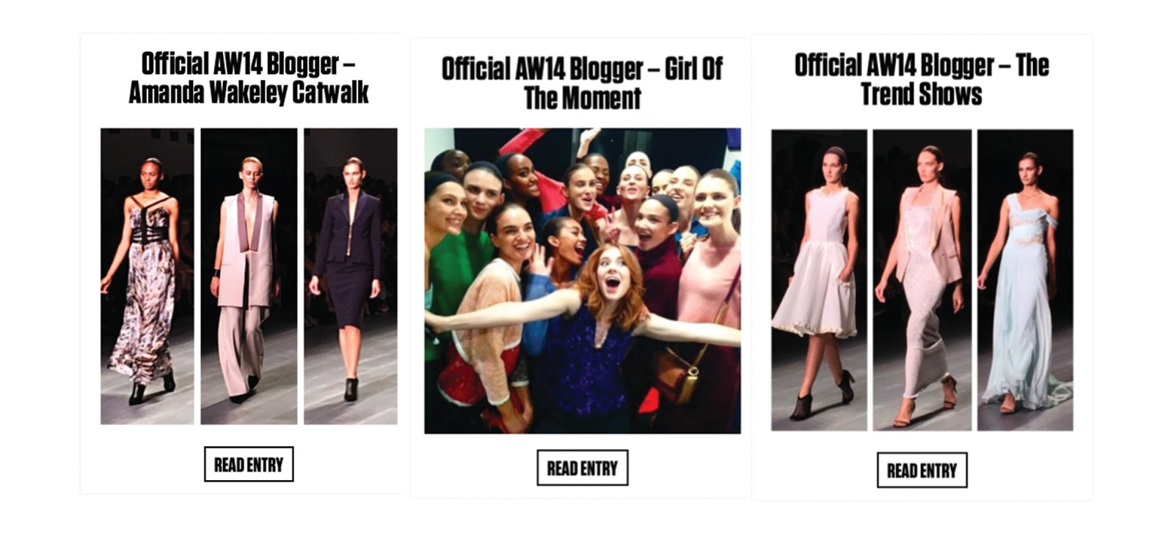Select the pink blazer sequin outfit photo
This screenshot has height=535, width=1174.
(x=922, y=280)
